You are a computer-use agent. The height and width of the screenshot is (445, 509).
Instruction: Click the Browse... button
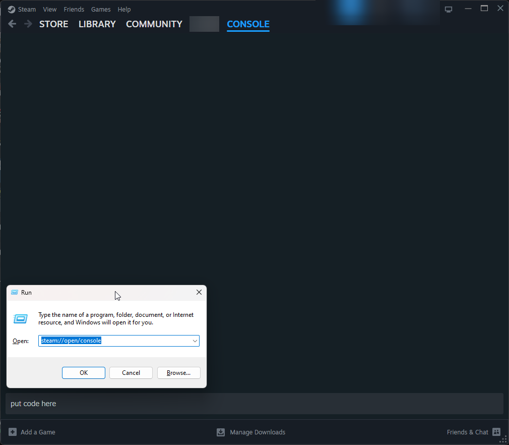click(178, 373)
